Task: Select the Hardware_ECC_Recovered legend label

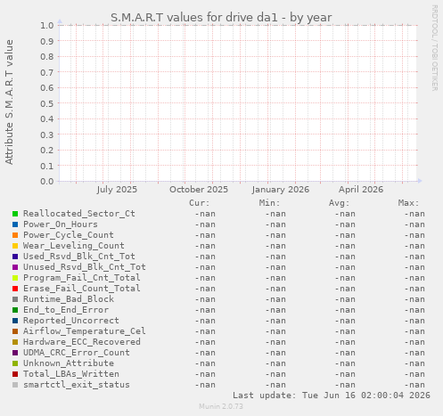Action: click(82, 342)
